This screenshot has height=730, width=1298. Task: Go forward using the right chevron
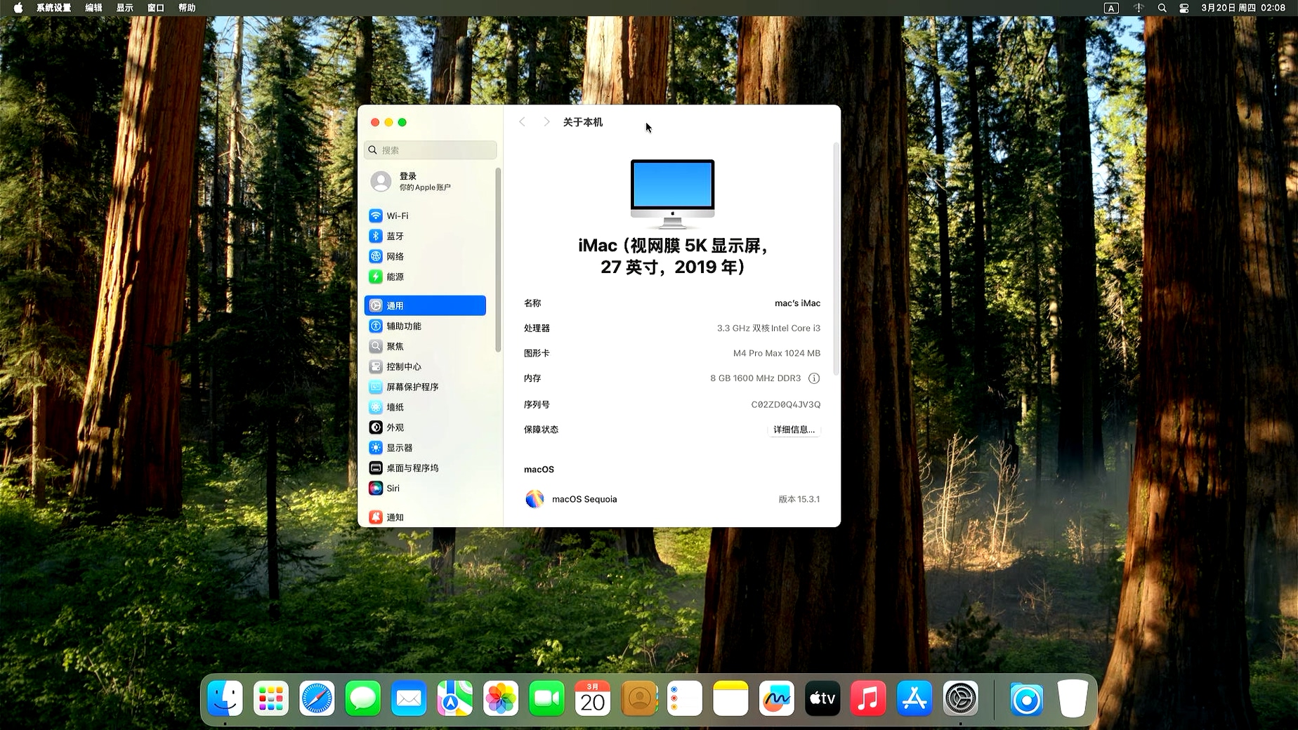[x=546, y=122]
